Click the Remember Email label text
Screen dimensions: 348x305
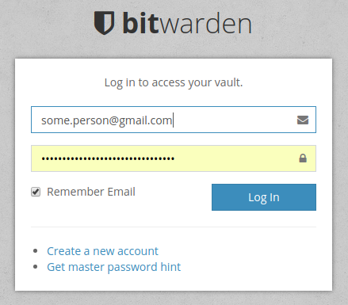click(91, 192)
